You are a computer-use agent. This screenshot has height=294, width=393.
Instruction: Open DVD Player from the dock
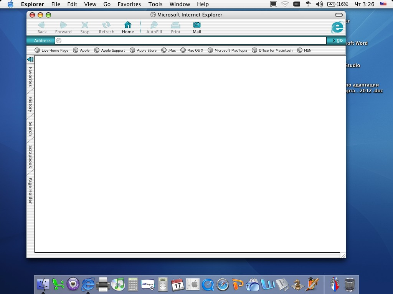pos(163,284)
